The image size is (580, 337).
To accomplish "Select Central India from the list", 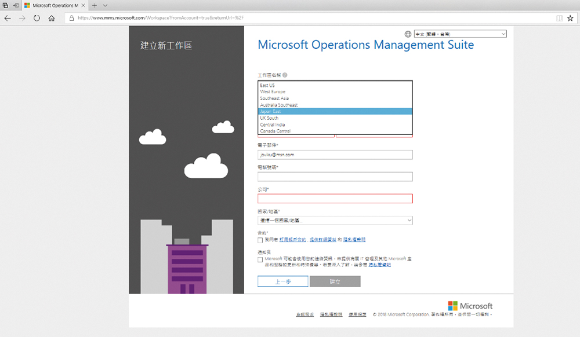I will [x=335, y=124].
